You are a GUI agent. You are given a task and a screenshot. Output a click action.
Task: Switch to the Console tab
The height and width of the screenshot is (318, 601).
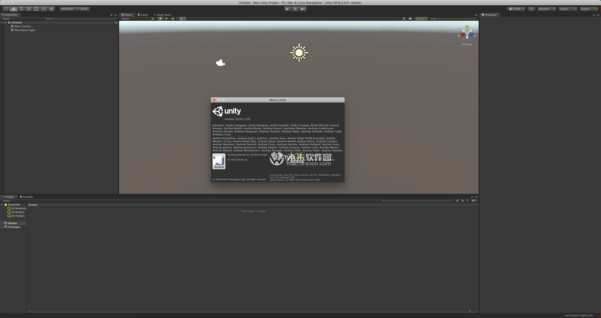coord(26,197)
